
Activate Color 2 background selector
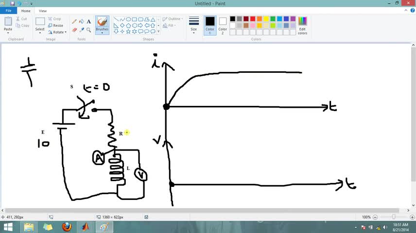click(223, 25)
